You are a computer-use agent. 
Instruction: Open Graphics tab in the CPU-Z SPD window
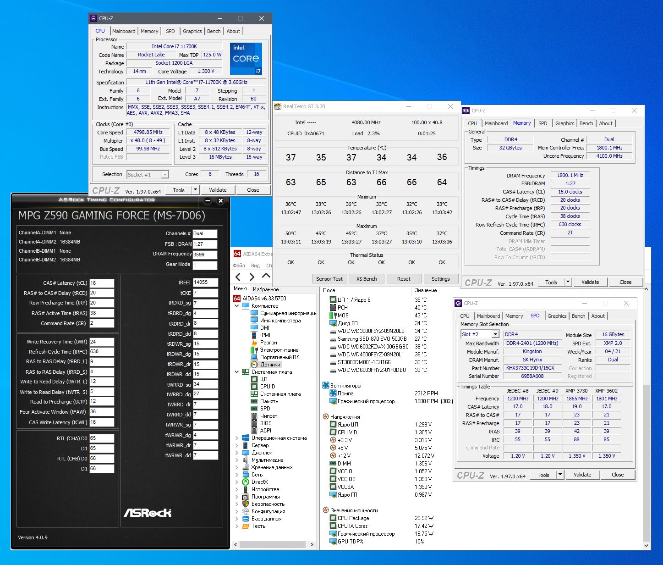click(557, 316)
